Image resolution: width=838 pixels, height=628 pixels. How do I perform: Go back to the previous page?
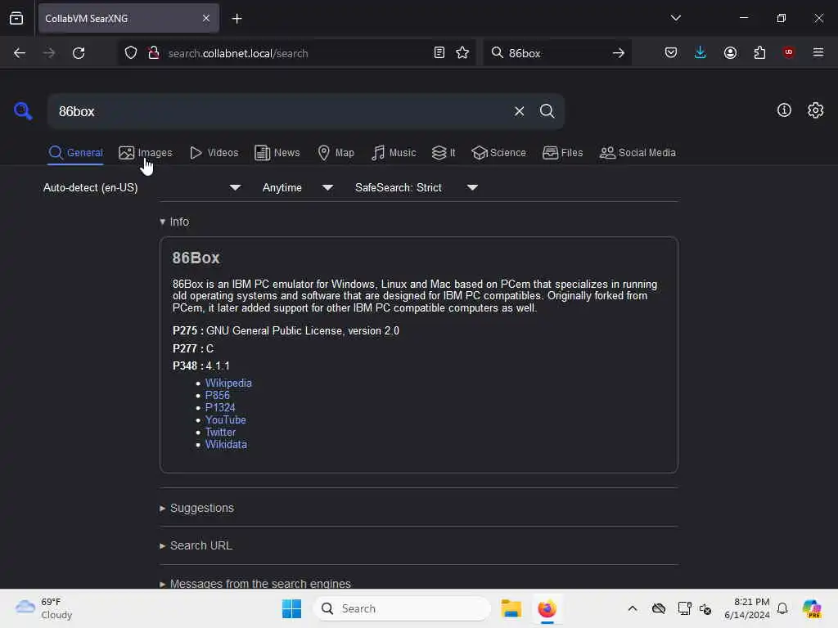20,53
